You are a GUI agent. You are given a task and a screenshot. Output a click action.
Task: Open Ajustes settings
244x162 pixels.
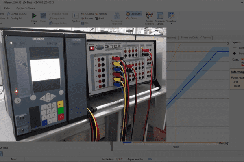point(76,16)
